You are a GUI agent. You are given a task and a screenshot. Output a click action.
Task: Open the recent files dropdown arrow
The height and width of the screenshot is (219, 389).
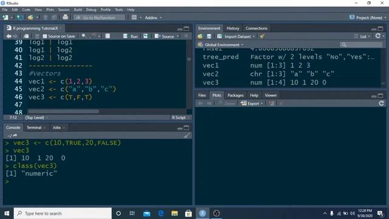pyautogui.click(x=37, y=18)
